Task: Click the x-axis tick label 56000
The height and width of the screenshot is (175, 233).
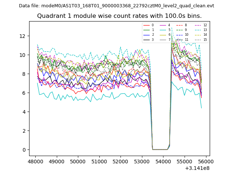Action: 206,162
